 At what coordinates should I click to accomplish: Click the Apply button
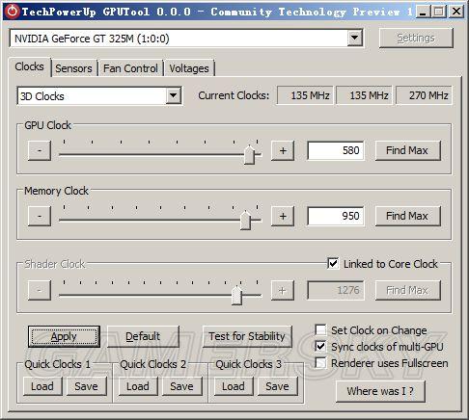pyautogui.click(x=64, y=336)
